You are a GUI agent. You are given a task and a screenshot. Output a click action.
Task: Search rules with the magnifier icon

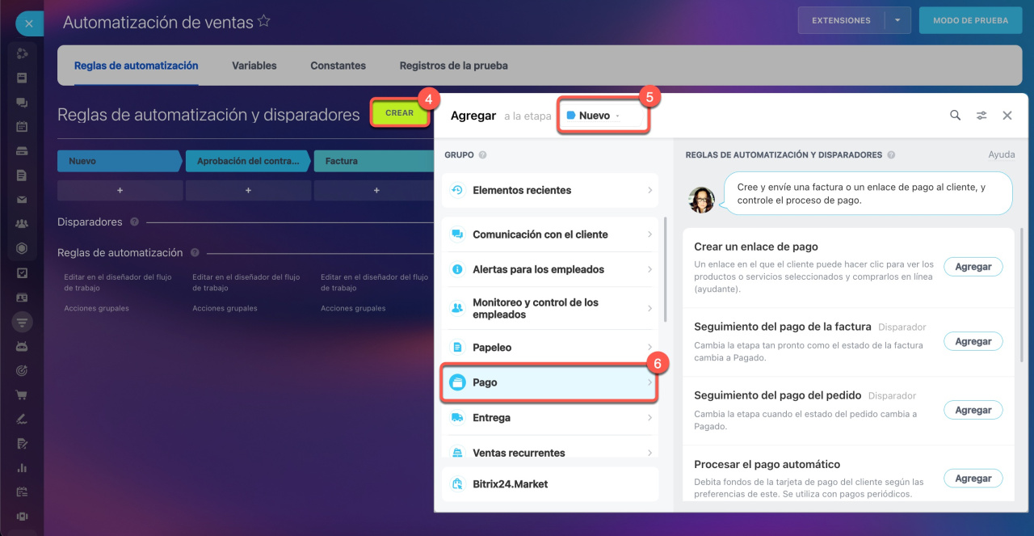point(955,116)
